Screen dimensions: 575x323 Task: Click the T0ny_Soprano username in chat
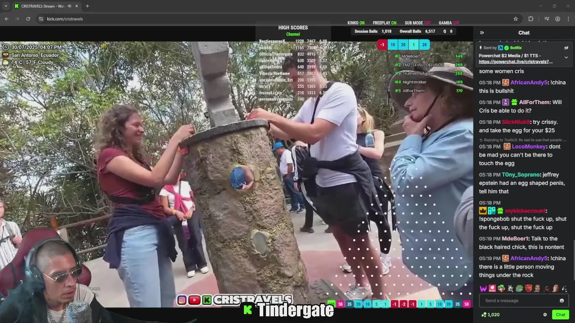tap(521, 175)
